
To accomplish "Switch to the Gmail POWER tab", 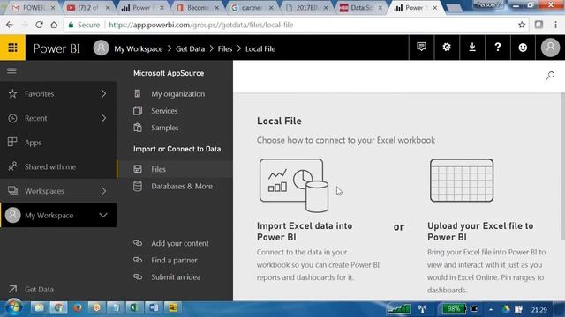I will pyautogui.click(x=33, y=8).
